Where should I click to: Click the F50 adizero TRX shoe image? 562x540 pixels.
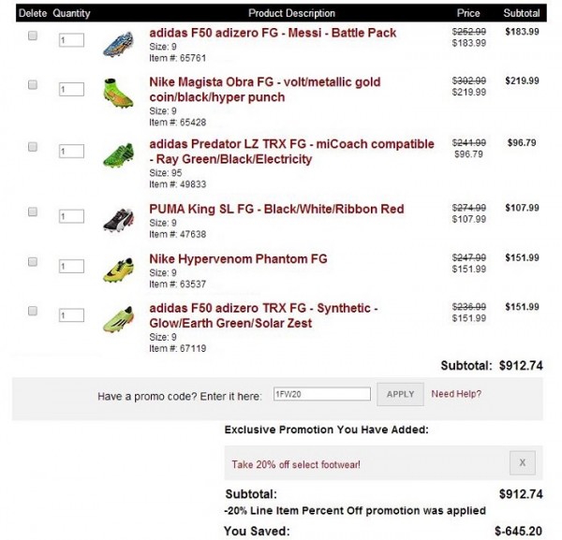119,318
